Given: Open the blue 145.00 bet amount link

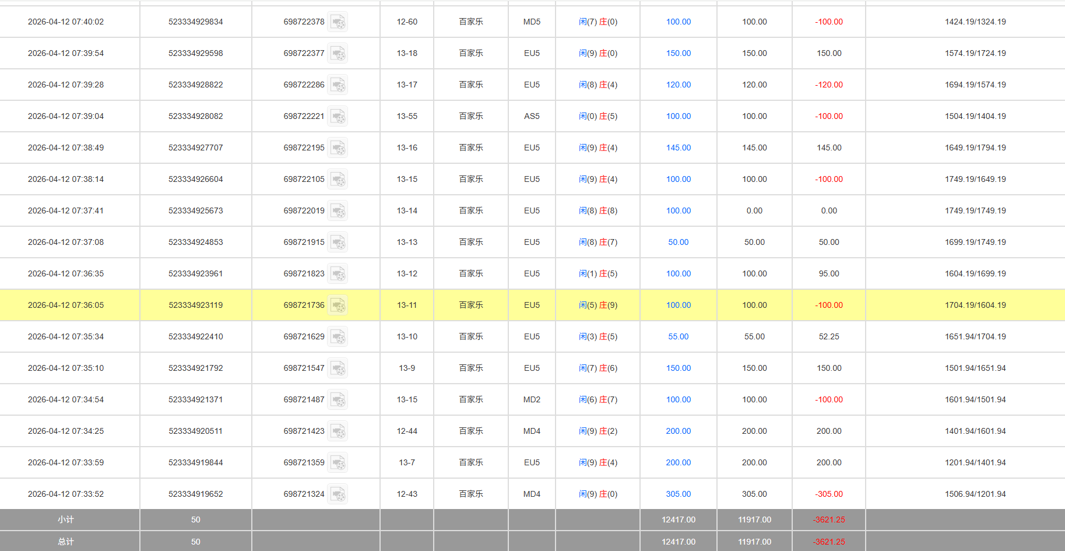Looking at the screenshot, I should click(678, 148).
